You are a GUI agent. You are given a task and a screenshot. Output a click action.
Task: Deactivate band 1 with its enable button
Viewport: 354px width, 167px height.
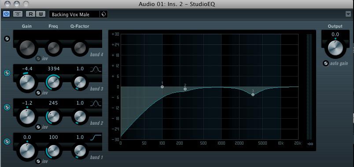7,142
